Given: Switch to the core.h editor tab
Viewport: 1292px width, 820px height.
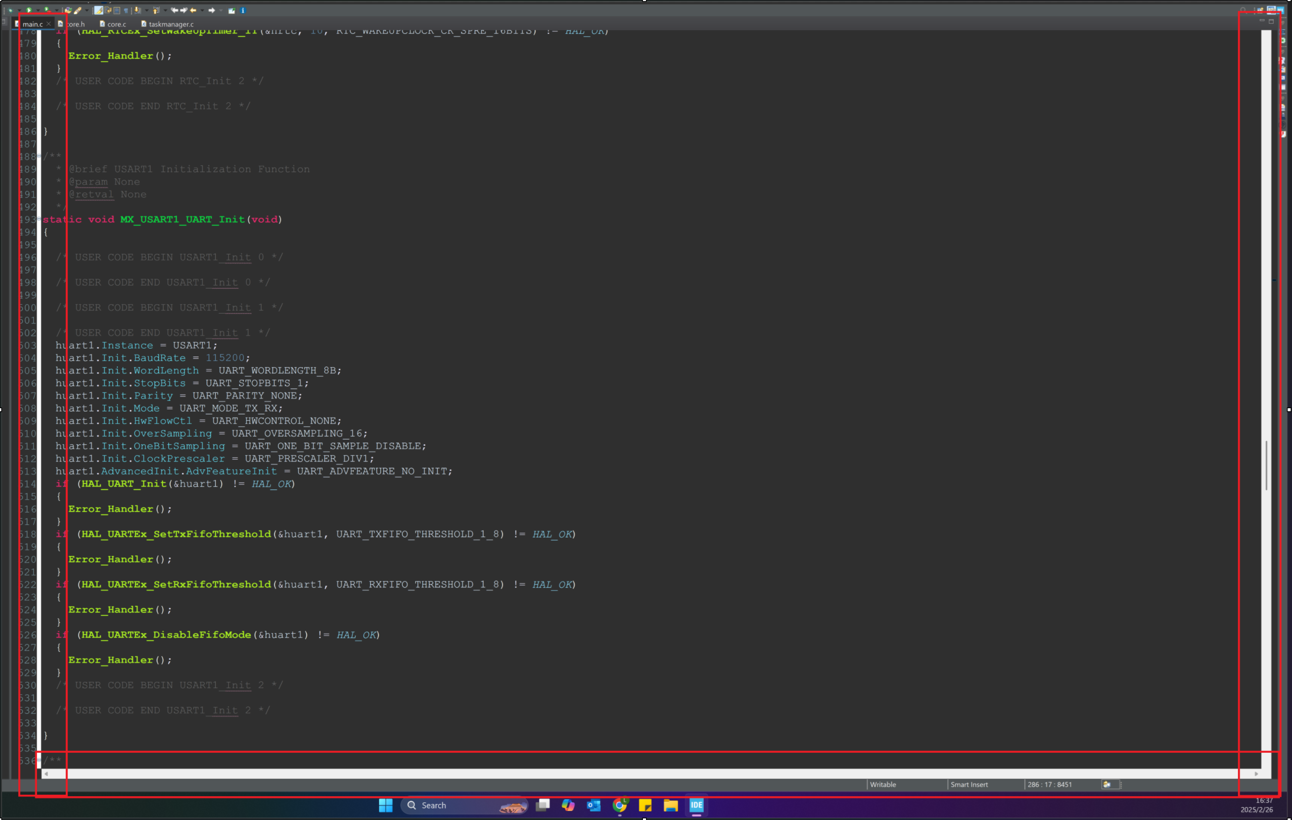Looking at the screenshot, I should click(76, 24).
